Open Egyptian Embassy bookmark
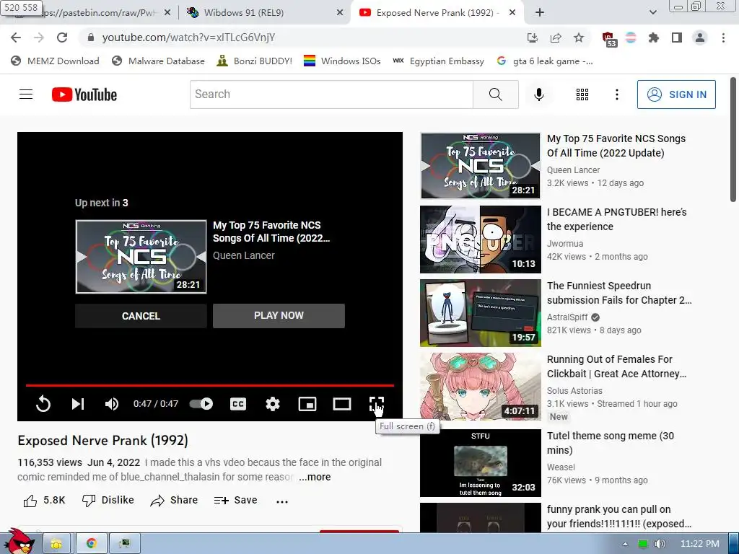 point(438,61)
